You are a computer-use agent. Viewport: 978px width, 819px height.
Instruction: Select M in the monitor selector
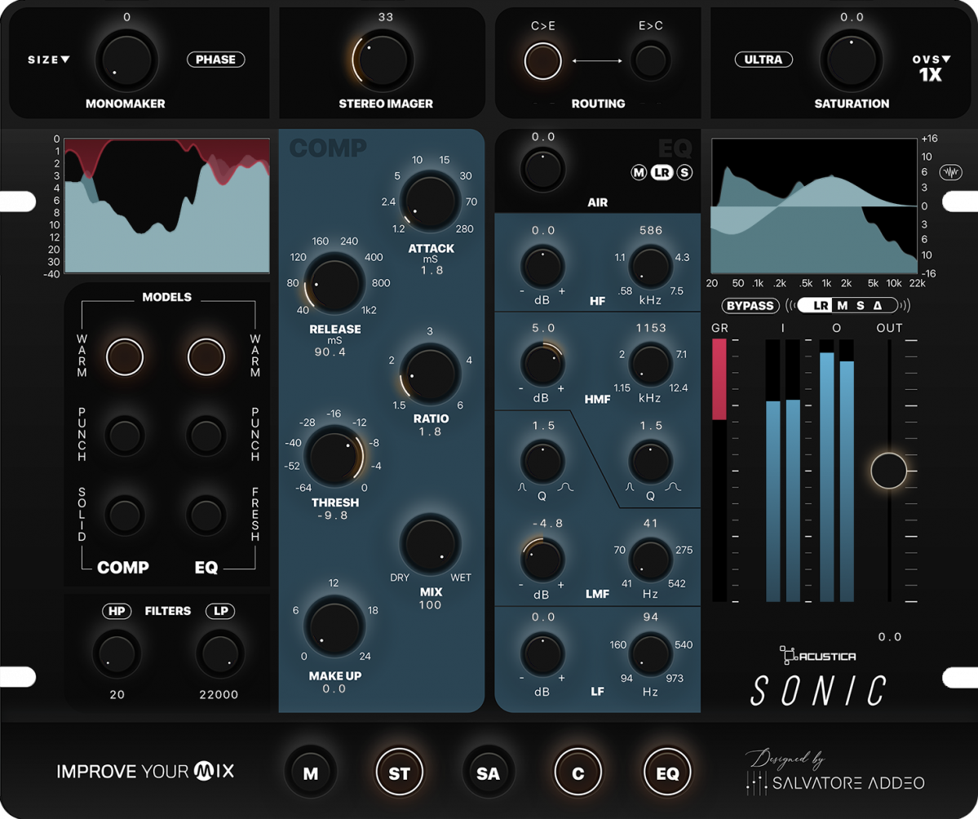(843, 306)
